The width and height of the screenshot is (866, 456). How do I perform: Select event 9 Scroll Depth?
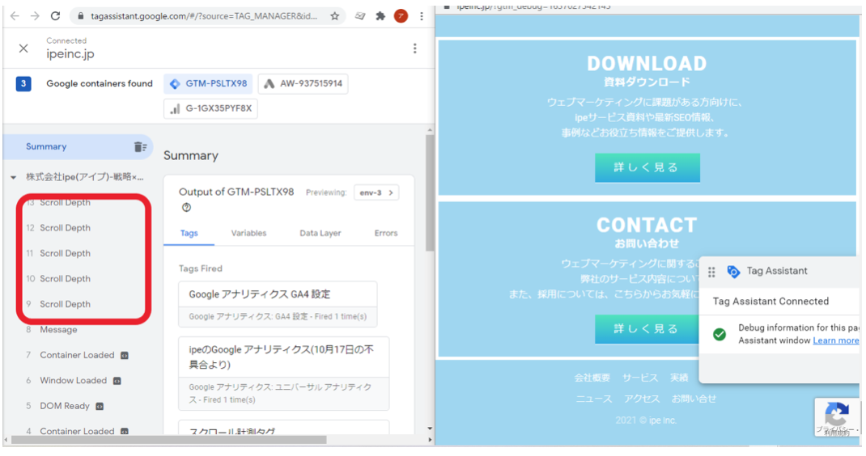(x=65, y=304)
